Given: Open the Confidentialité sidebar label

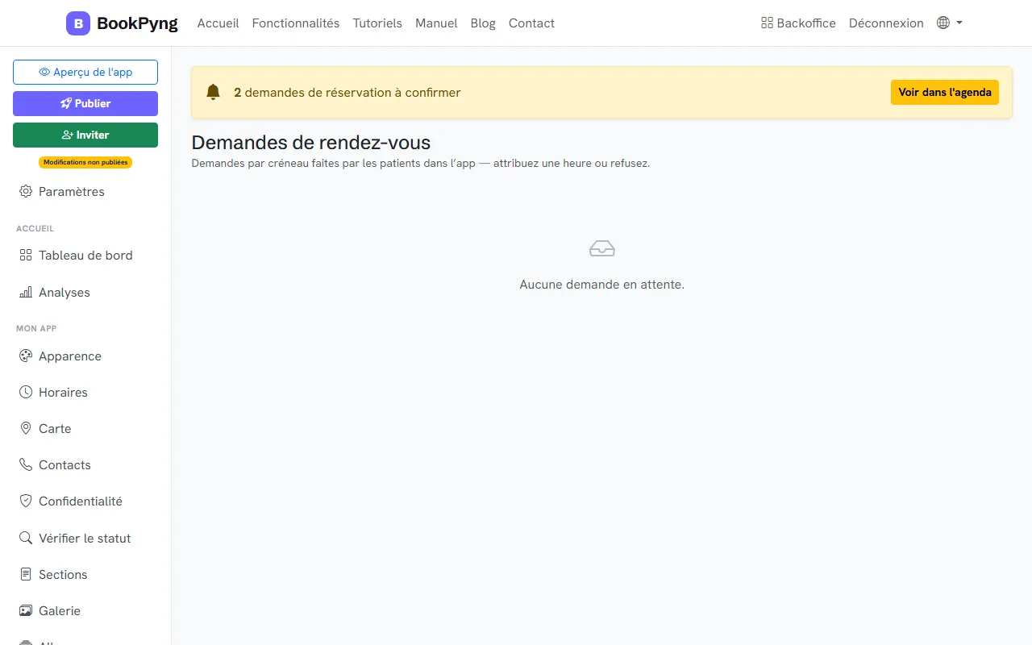Looking at the screenshot, I should coord(81,501).
